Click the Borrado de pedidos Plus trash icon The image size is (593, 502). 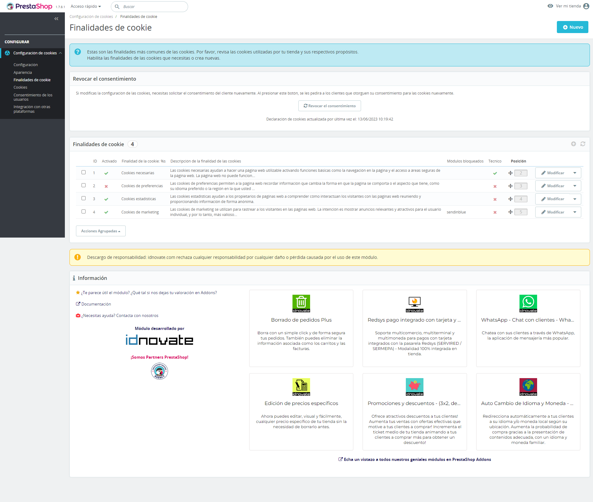(301, 303)
